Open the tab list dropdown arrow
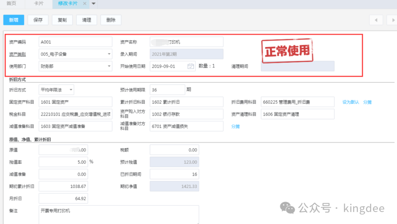This screenshot has height=224, width=397. (93, 4)
